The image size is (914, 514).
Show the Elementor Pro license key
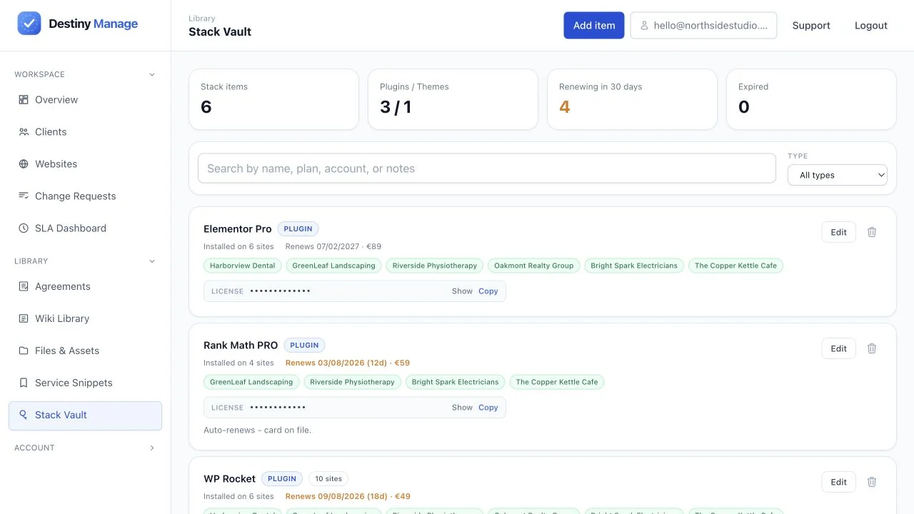[462, 291]
